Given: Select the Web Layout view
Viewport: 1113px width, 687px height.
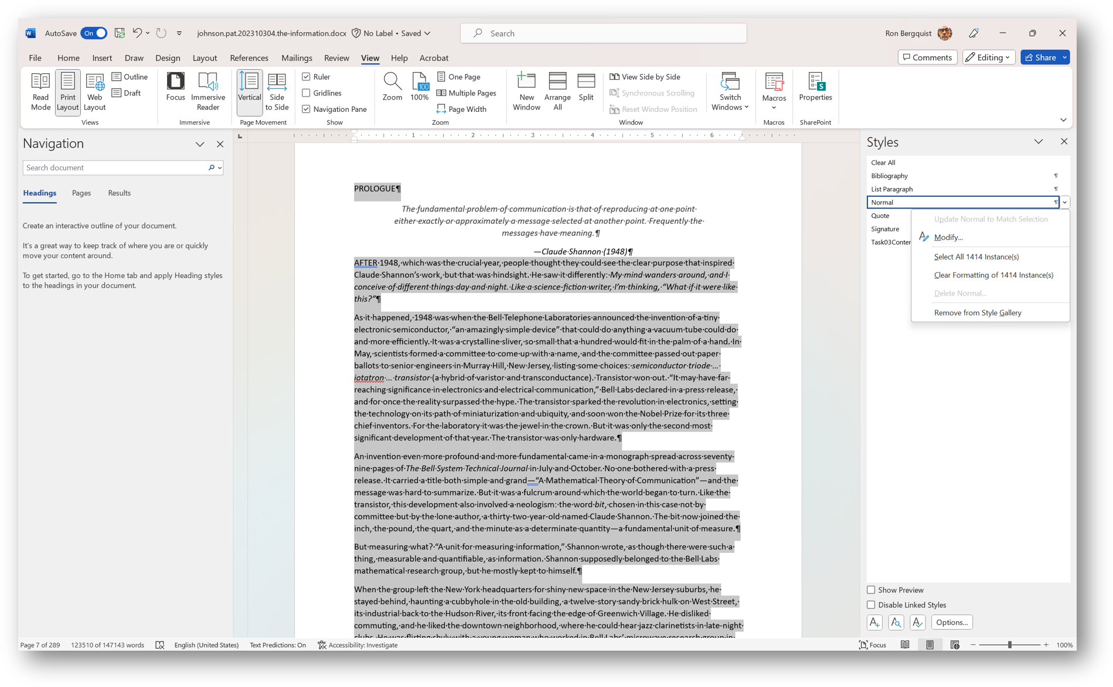Looking at the screenshot, I should click(x=94, y=91).
